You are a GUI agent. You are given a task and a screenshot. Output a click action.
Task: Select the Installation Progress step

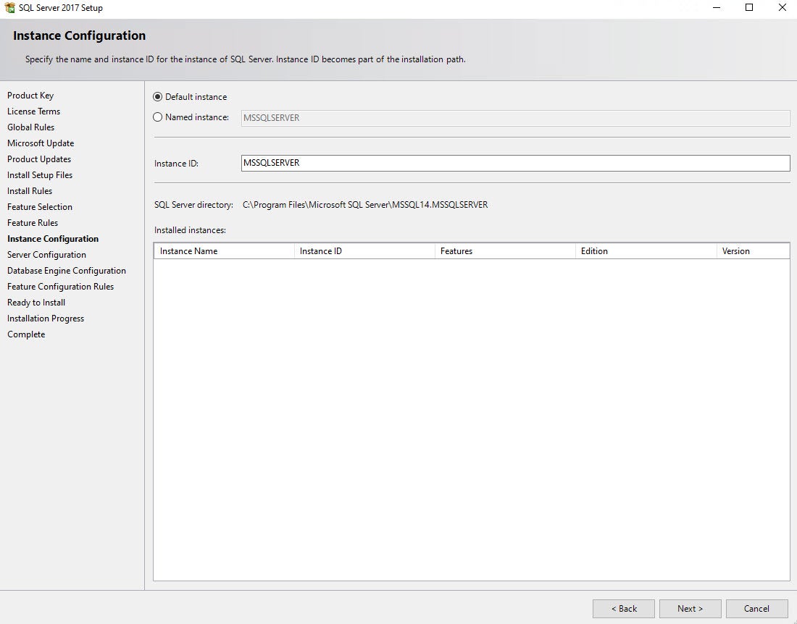click(46, 319)
